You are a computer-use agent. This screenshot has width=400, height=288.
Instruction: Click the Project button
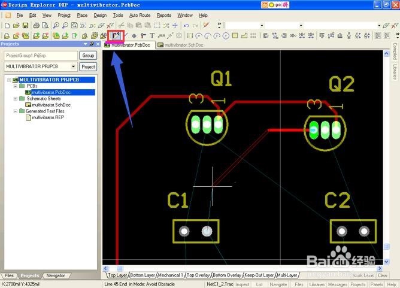point(88,67)
